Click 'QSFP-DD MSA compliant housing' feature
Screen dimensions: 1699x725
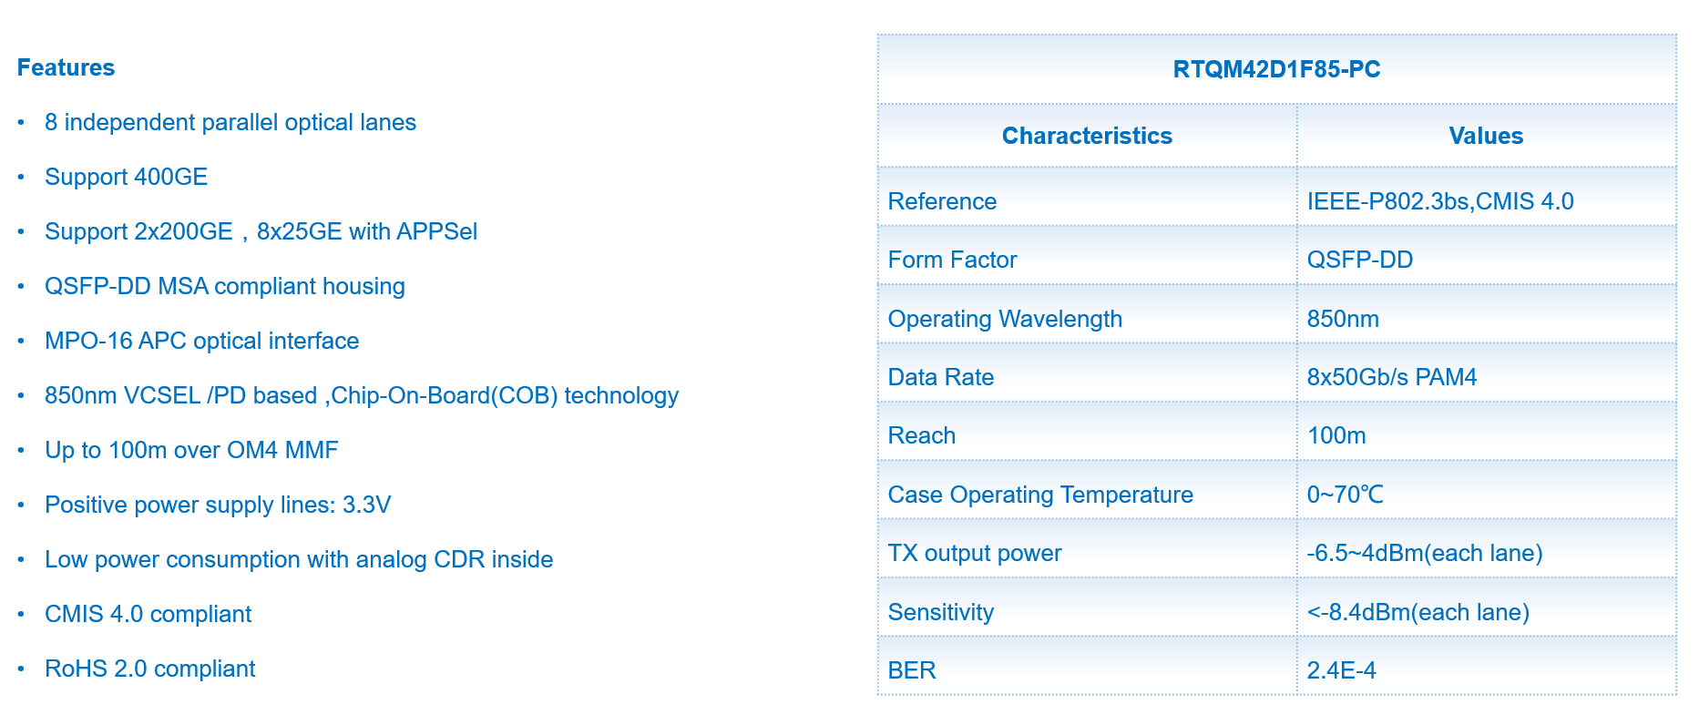coord(224,286)
